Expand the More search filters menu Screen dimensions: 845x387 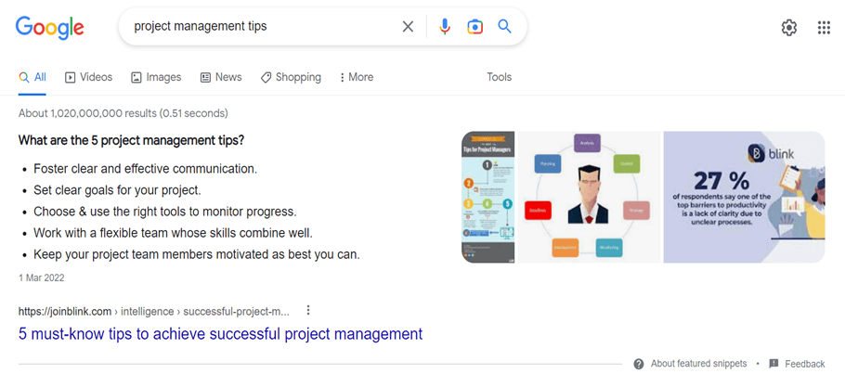[x=357, y=77]
